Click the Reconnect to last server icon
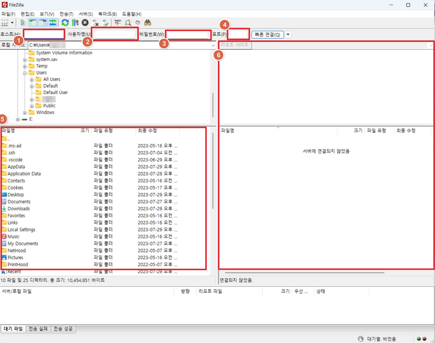Image resolution: width=435 pixels, height=343 pixels. point(105,23)
